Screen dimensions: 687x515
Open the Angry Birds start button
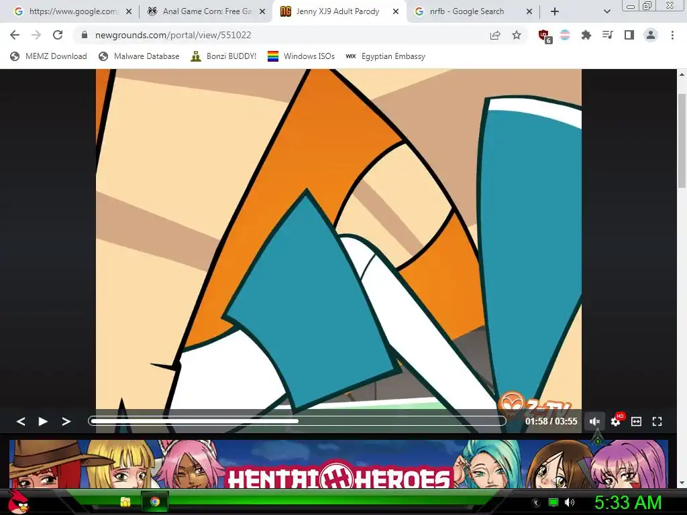(x=19, y=502)
